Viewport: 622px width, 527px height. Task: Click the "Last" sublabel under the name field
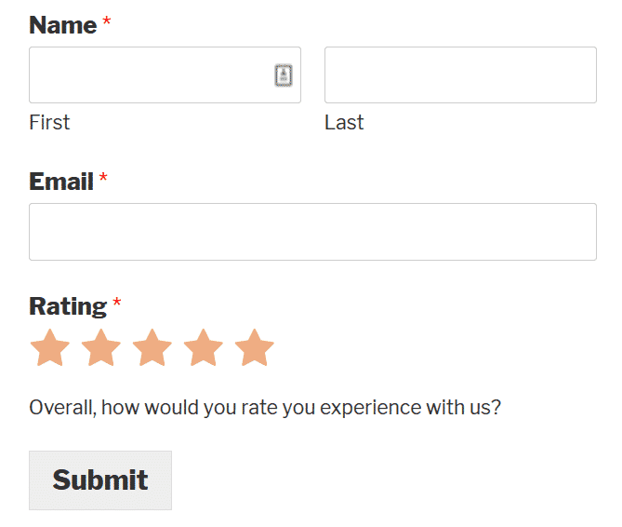(344, 123)
